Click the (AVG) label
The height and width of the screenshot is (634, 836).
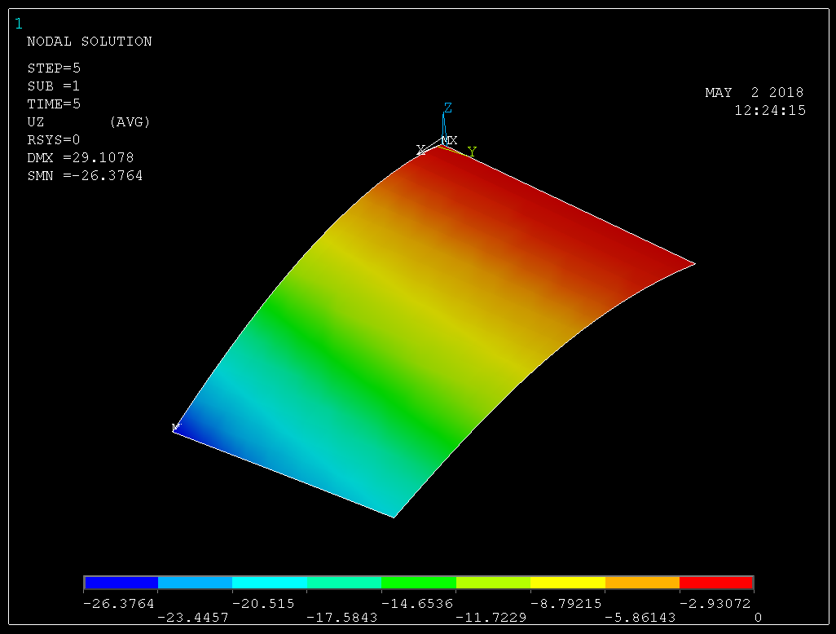(x=130, y=122)
